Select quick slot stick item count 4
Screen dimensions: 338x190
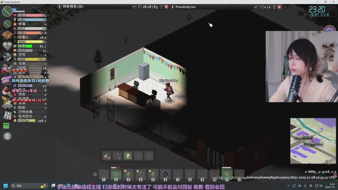coord(117,156)
